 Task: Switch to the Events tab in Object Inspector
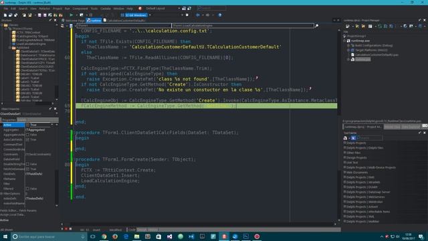[22, 120]
